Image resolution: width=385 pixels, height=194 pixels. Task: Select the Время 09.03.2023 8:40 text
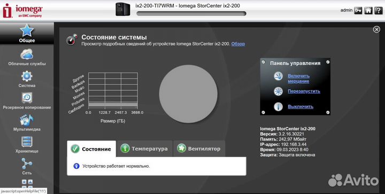pos(284,149)
